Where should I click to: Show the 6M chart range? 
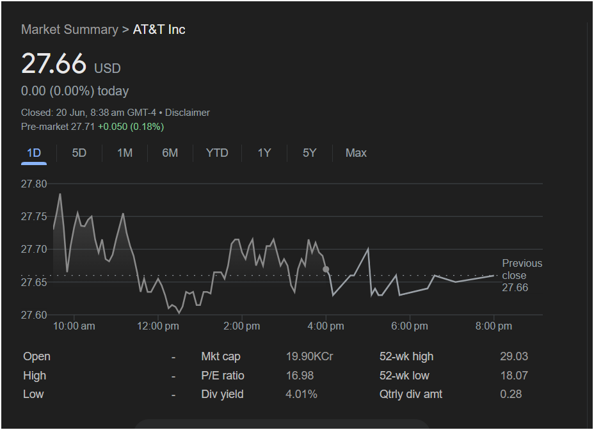[170, 153]
